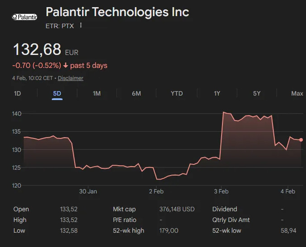Switch chart to YTD view
Image resolution: width=306 pixels, height=247 pixels.
tap(177, 93)
